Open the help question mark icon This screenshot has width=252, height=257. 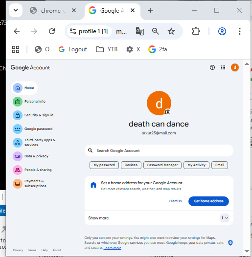(x=212, y=67)
